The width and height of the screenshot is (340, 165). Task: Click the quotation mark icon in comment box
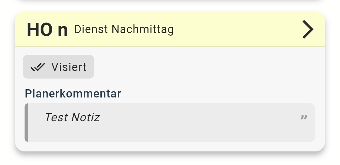coord(303,118)
